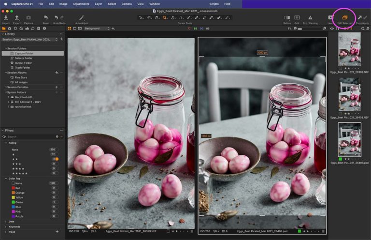The image size is (371, 240).
Task: Click the Import toolbar icon
Action: 6,18
